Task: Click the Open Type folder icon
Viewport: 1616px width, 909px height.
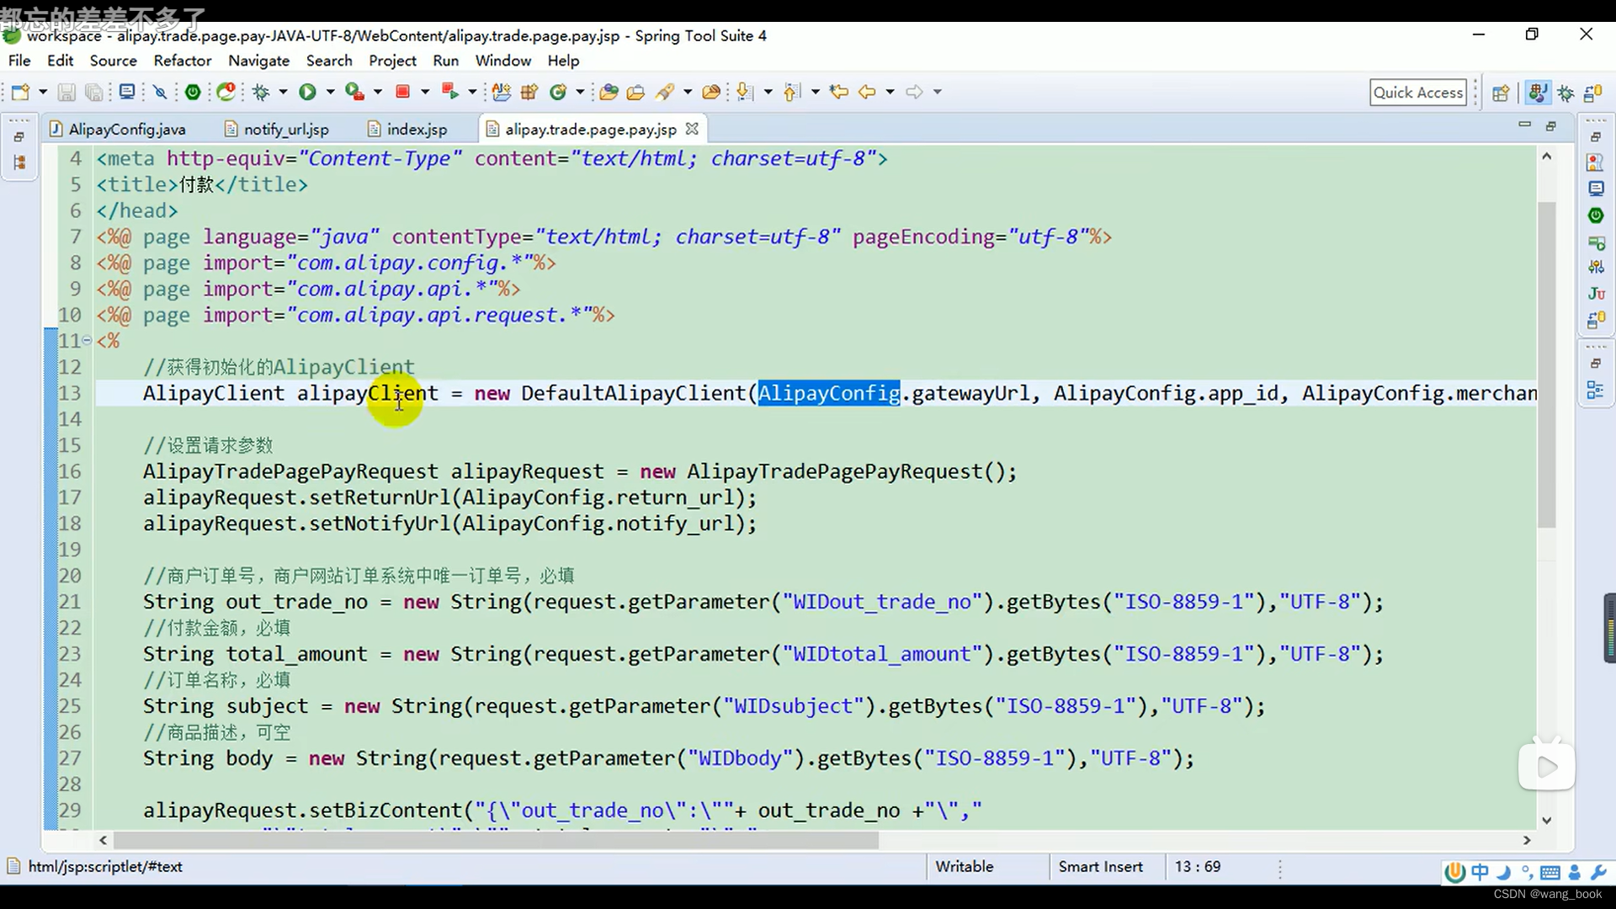Action: tap(609, 92)
